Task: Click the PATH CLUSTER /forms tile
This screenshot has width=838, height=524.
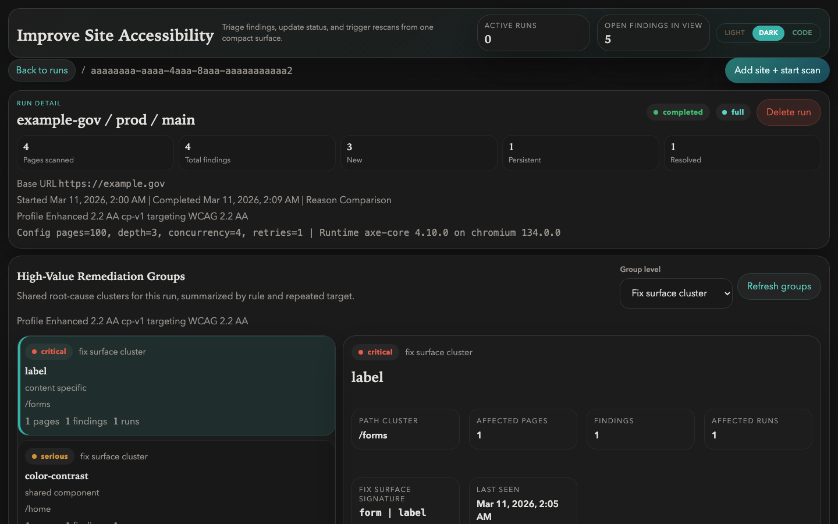Action: click(x=405, y=429)
